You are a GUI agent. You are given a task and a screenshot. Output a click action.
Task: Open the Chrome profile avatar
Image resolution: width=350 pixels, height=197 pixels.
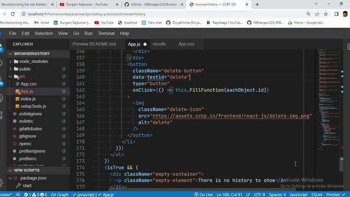coord(345,14)
